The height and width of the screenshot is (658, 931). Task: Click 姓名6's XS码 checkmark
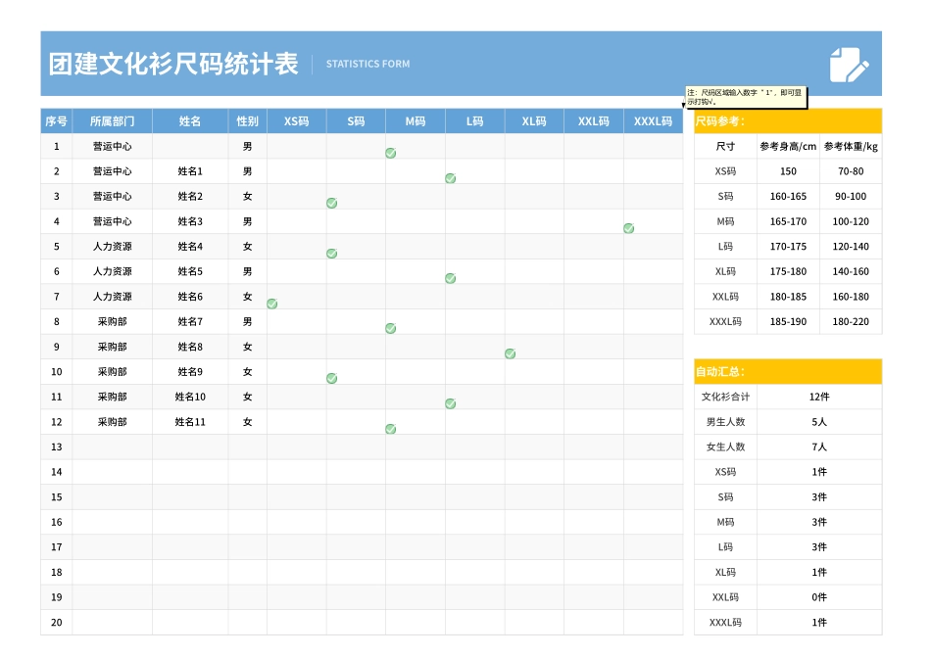point(271,304)
